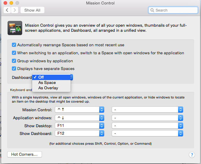The width and height of the screenshot is (201, 164).
Task: Open Application windows keyboard shortcut dropdown
Action: (80, 118)
